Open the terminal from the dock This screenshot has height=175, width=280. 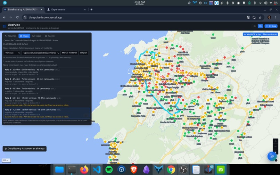click(72, 169)
